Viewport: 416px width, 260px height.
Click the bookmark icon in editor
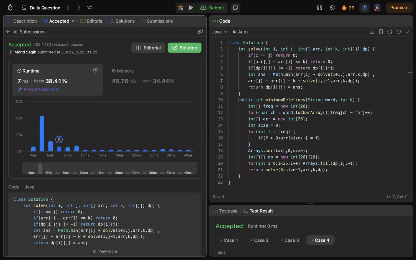(381, 32)
